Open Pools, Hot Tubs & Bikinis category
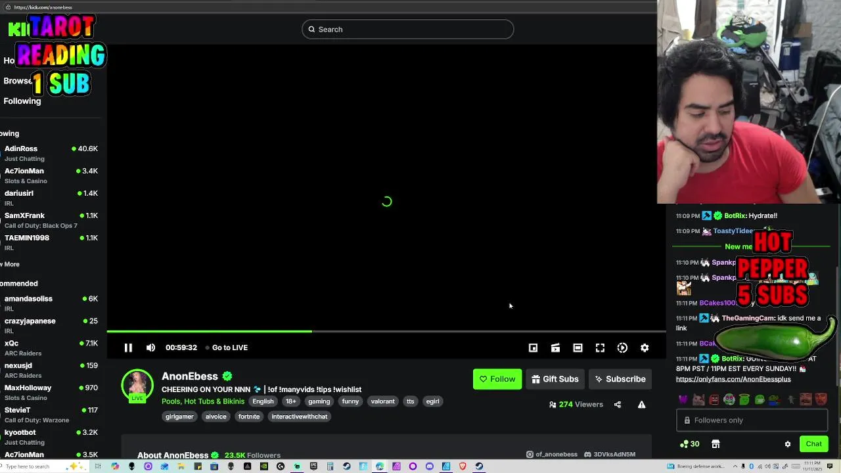The height and width of the screenshot is (473, 841). 203,401
